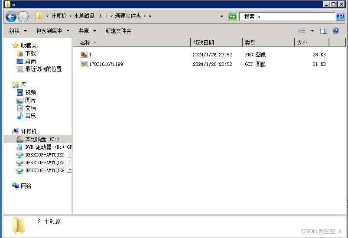Click the search magnifier icon

pyautogui.click(x=340, y=16)
